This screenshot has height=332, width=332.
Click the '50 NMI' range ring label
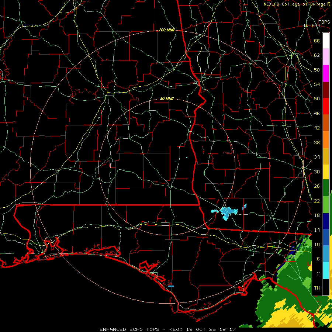click(167, 98)
